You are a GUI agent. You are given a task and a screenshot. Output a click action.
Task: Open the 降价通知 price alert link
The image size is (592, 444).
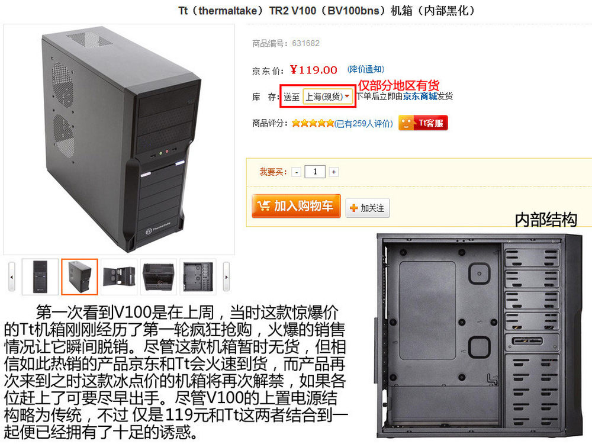coord(365,69)
